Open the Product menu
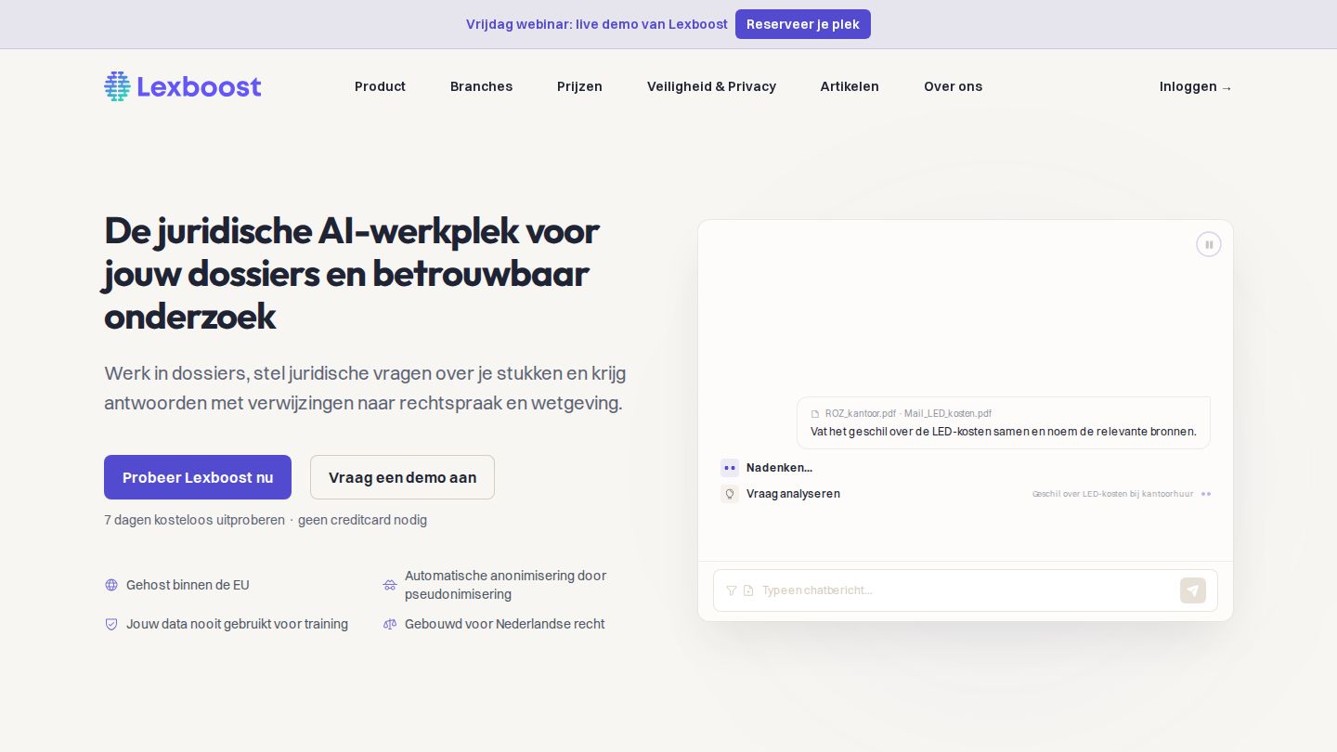Viewport: 1337px width, 752px height. [x=380, y=86]
